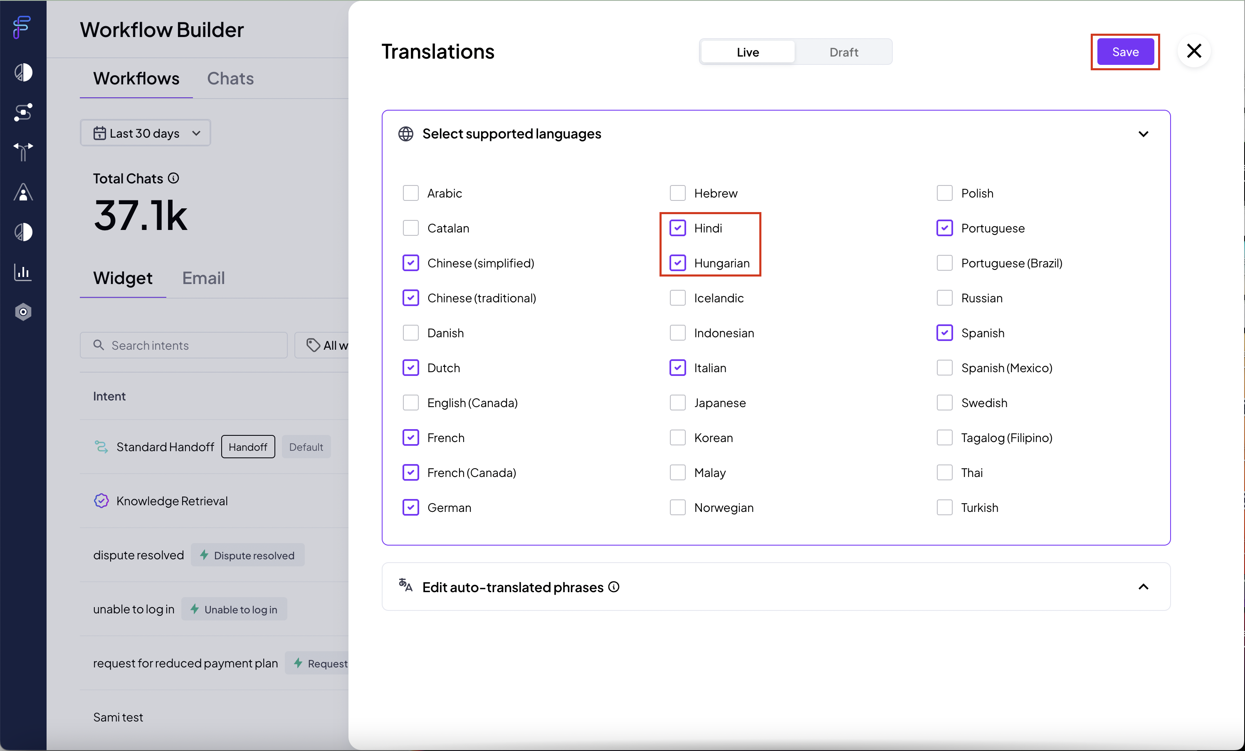Open the workflow path icon in sidebar
The image size is (1245, 751).
pyautogui.click(x=23, y=112)
